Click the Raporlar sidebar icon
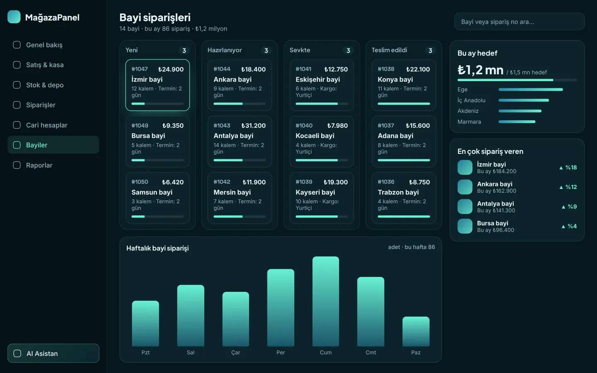This screenshot has height=373, width=597. (17, 165)
